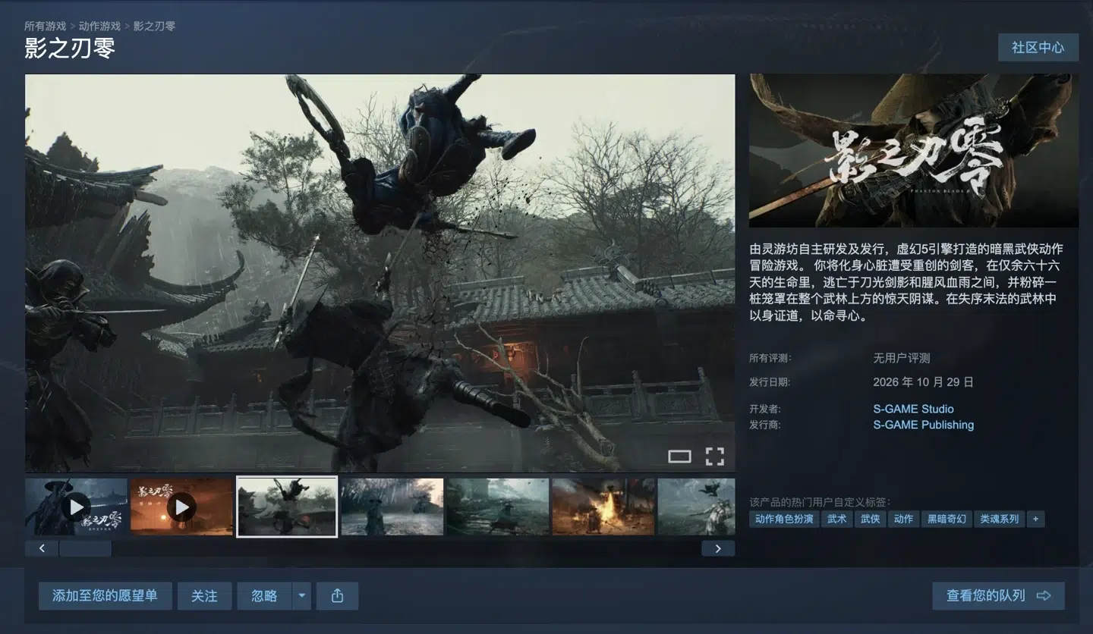Click the 动作角色扮演 tag

pyautogui.click(x=784, y=519)
